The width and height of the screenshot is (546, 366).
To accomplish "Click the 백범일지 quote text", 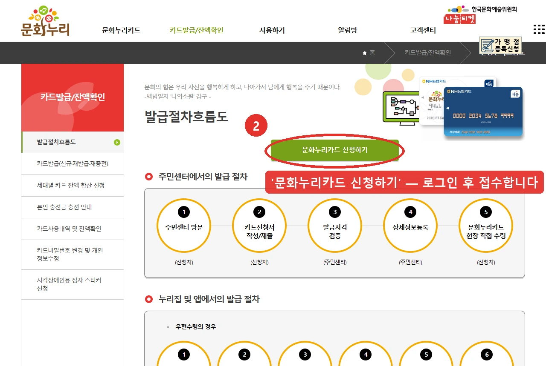I will point(242,91).
